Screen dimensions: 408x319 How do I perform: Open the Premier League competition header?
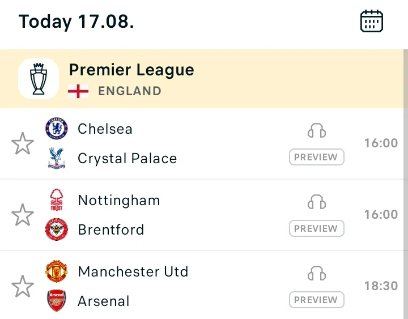(202, 79)
